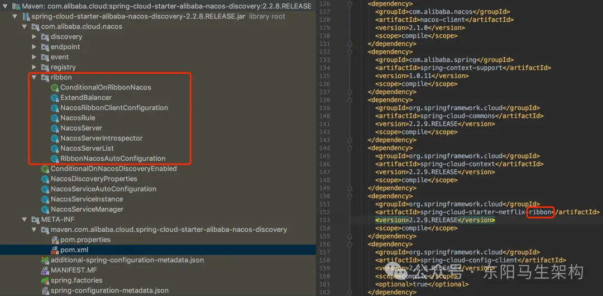Select the NacosServiceManager class

tap(87, 209)
